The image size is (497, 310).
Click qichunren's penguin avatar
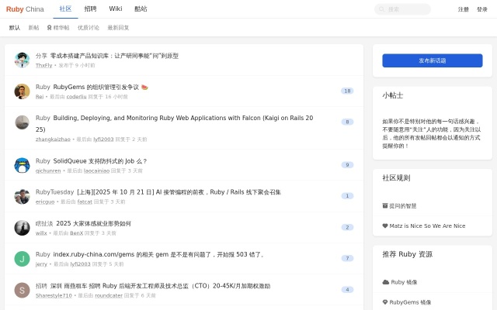(22, 165)
